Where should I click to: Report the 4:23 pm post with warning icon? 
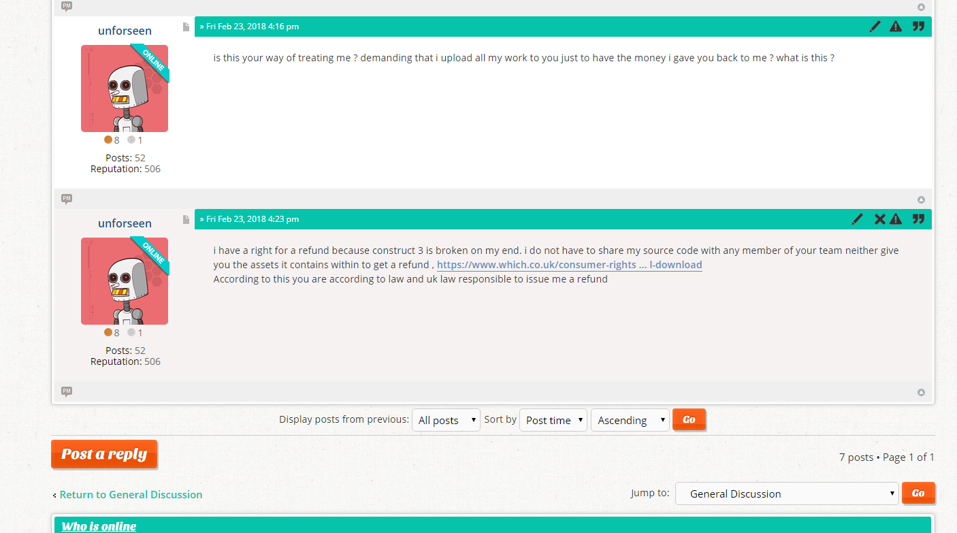click(x=896, y=219)
